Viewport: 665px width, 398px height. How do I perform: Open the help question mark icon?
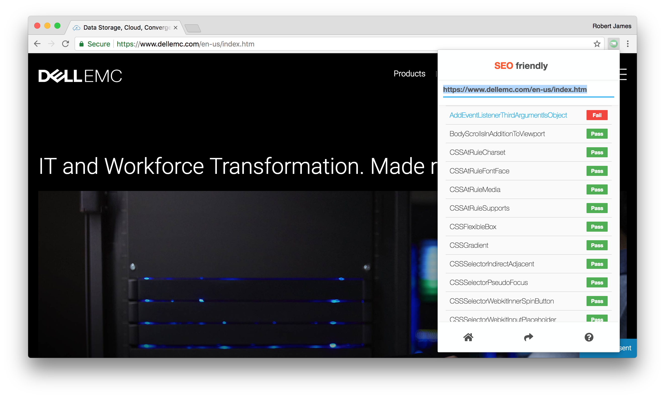pos(589,337)
